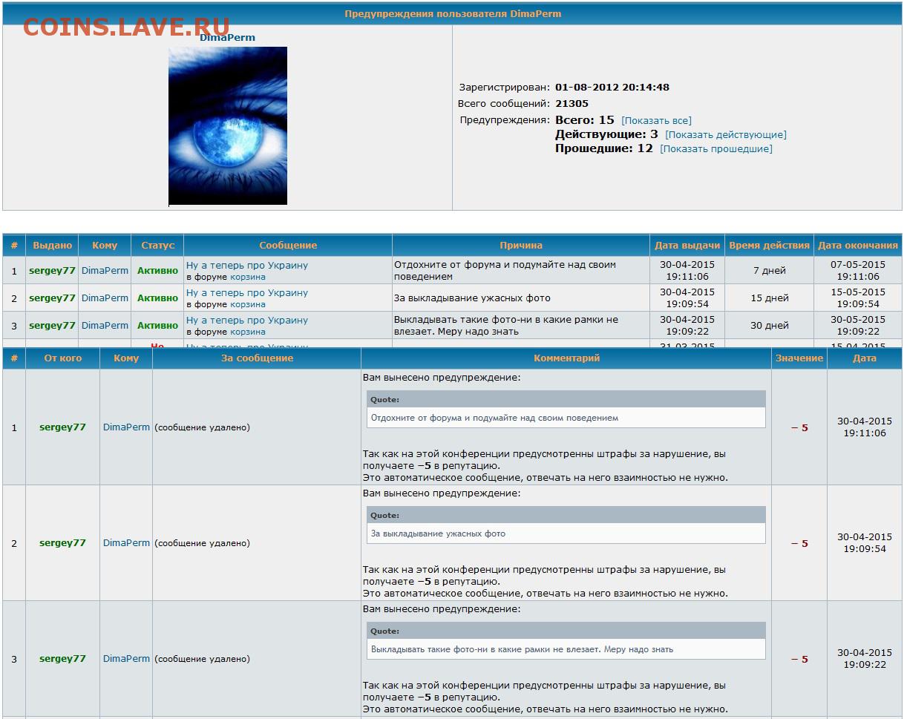Click the 'Причина' column header
This screenshot has height=719, width=907.
(521, 246)
